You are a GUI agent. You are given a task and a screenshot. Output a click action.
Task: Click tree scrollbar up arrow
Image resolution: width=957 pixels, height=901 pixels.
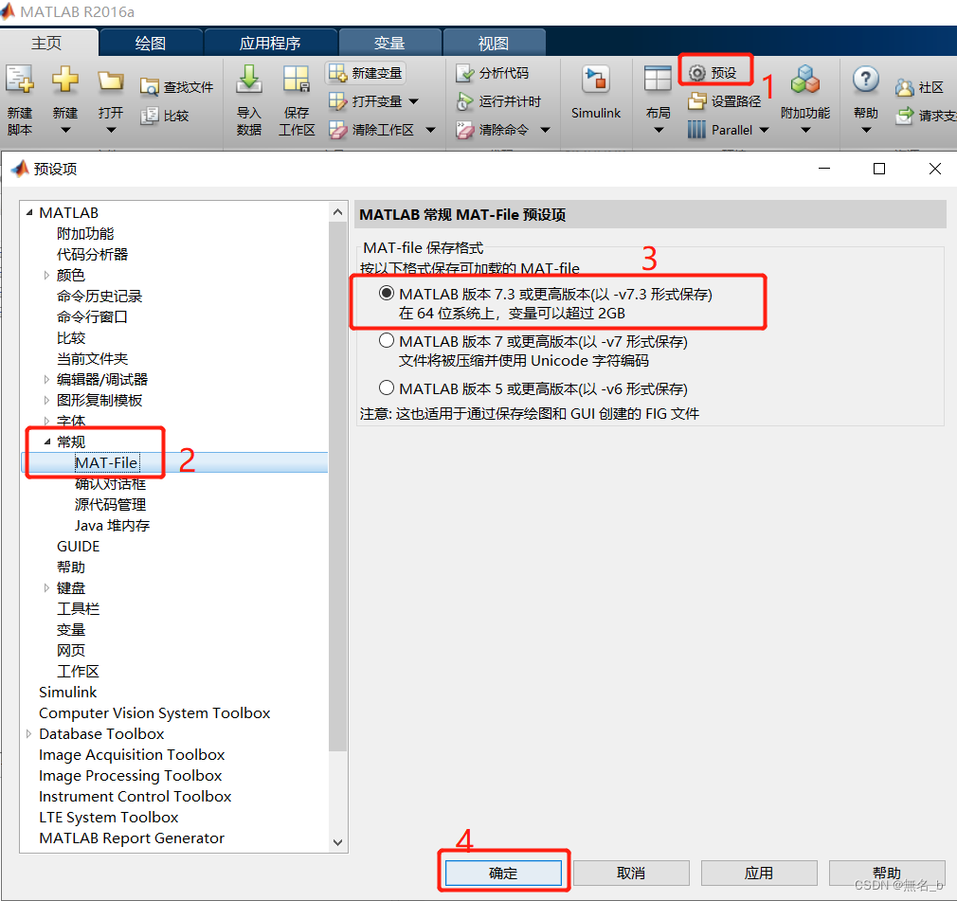[x=337, y=212]
